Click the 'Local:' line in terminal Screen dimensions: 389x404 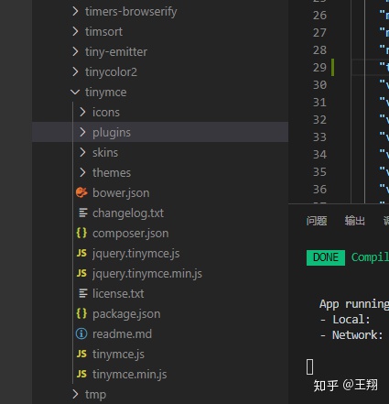click(x=345, y=320)
